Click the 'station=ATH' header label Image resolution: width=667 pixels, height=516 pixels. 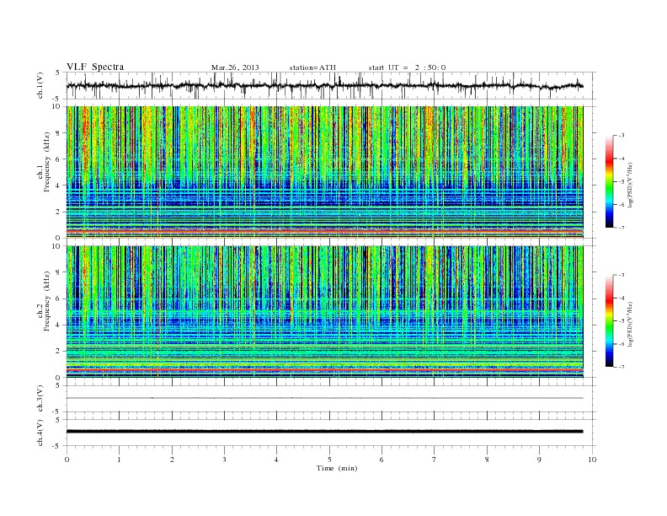[312, 67]
